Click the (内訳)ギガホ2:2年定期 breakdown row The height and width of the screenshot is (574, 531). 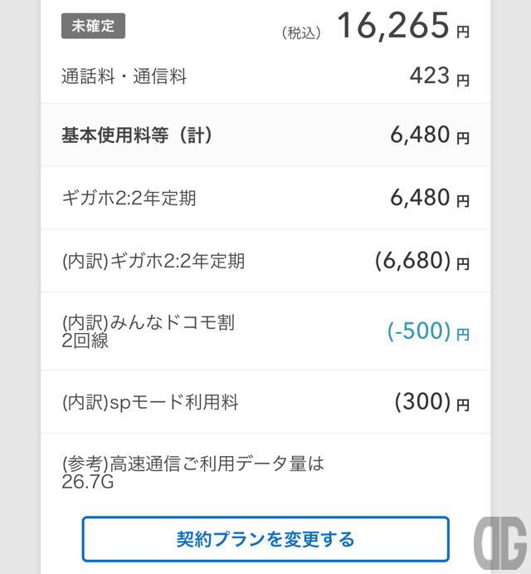coord(265,261)
